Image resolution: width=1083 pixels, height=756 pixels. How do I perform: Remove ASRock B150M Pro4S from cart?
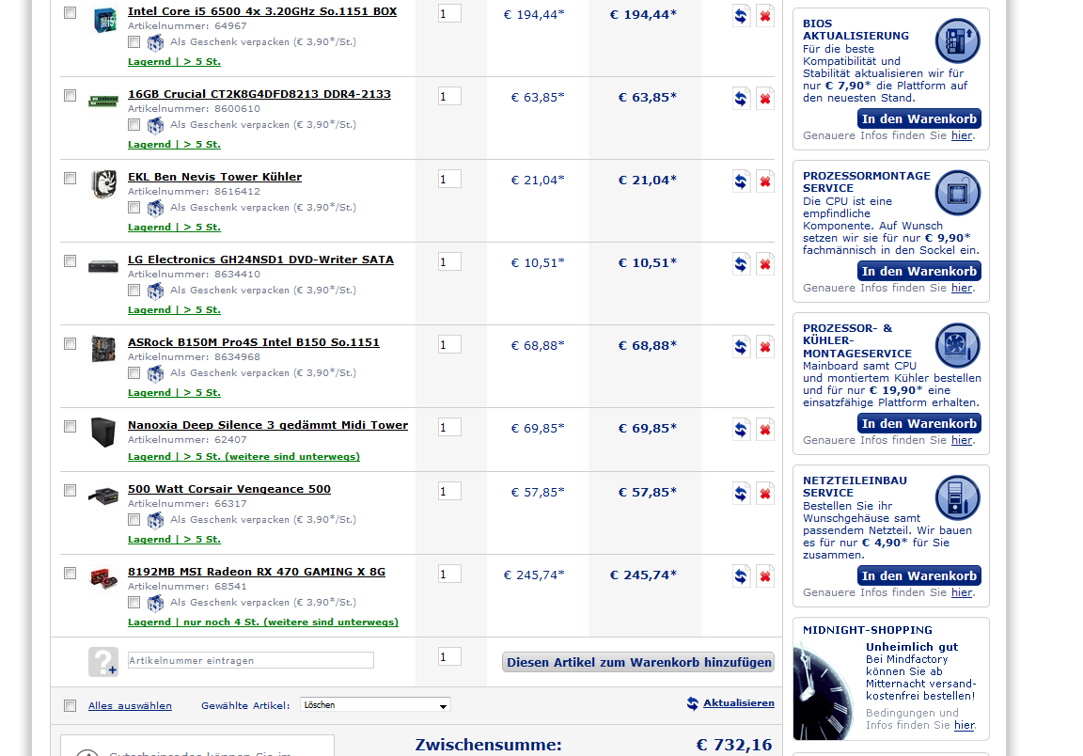coord(765,347)
